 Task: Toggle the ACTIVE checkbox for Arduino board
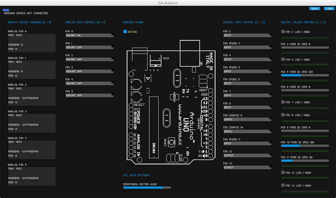tap(125, 31)
